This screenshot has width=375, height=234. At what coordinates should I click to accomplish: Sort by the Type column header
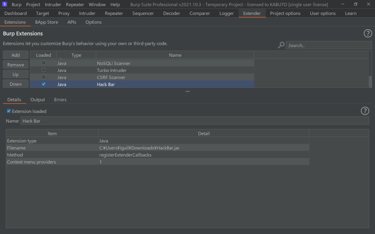coord(76,55)
